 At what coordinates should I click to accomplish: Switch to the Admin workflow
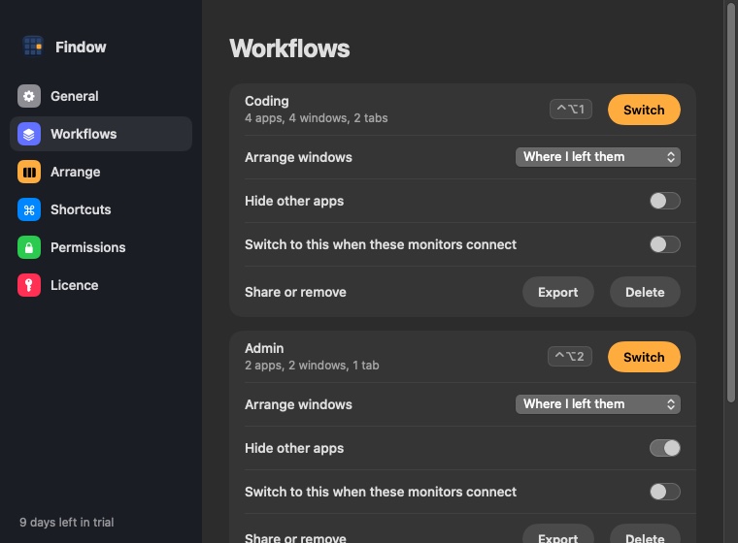tap(644, 357)
